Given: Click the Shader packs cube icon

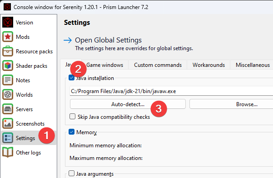Looking at the screenshot, I should click(x=8, y=66).
